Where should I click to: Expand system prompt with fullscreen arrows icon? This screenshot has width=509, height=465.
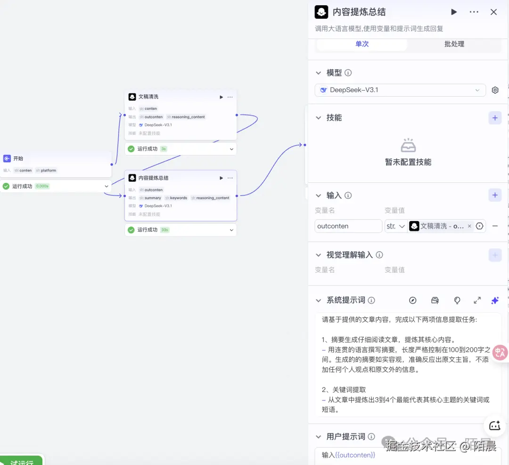[x=477, y=301]
